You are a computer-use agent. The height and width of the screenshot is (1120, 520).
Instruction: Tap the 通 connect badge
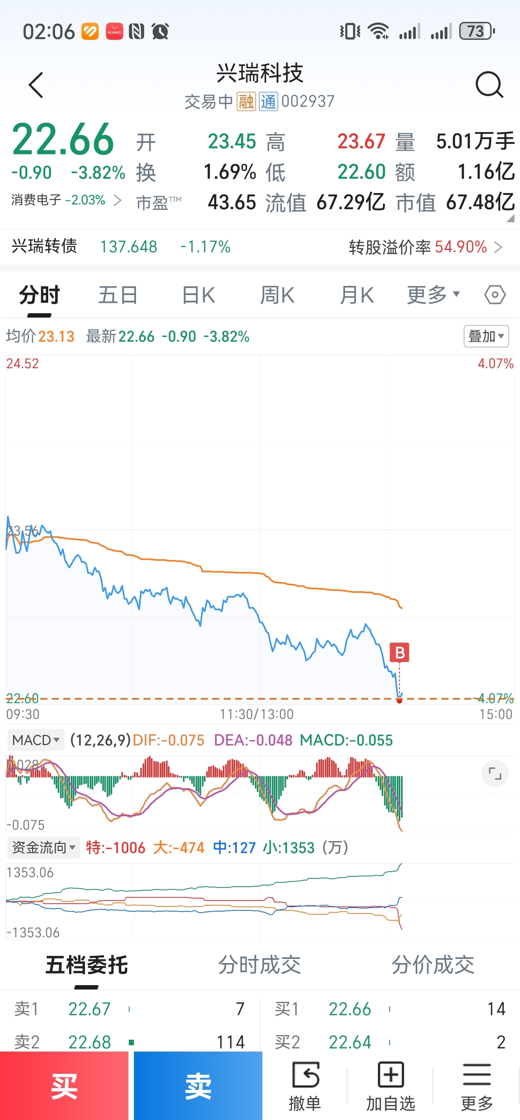coord(268,102)
